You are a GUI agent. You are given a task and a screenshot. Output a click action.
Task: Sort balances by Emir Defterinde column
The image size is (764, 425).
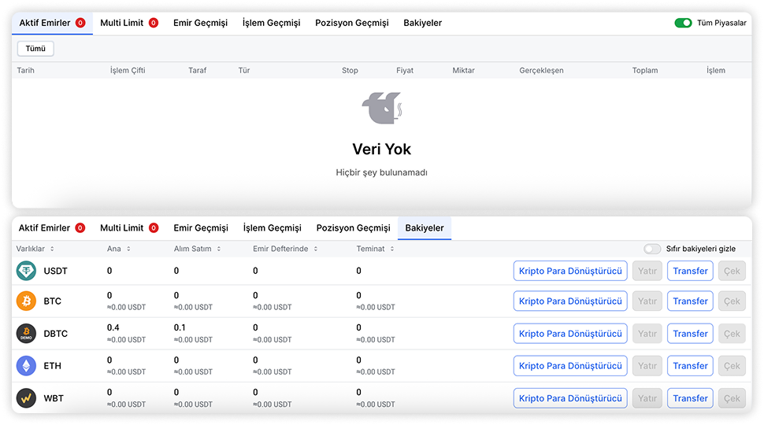[285, 249]
